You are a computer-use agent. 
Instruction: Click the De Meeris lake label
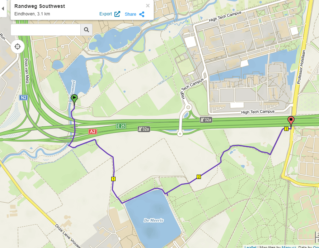tap(154, 220)
